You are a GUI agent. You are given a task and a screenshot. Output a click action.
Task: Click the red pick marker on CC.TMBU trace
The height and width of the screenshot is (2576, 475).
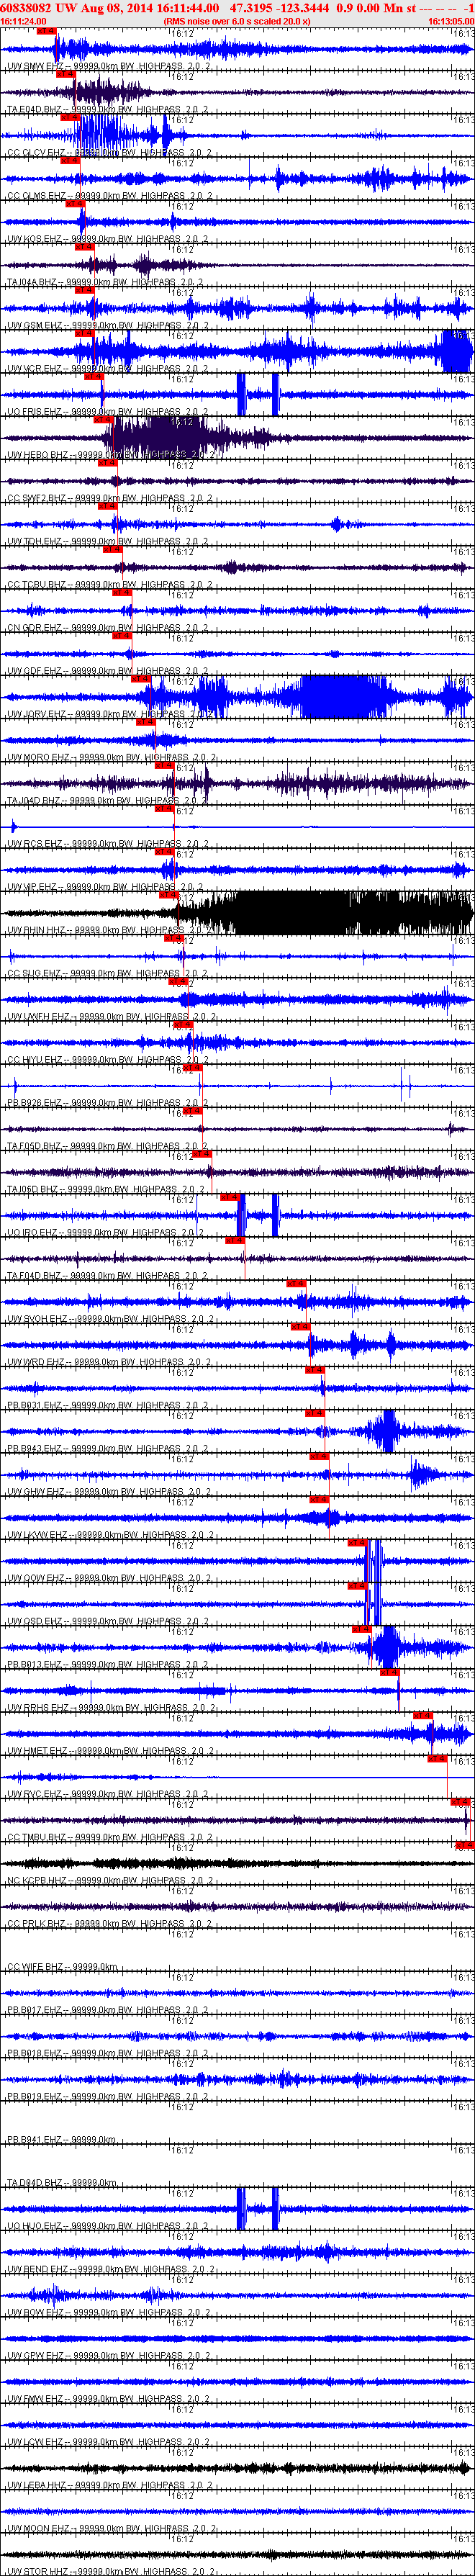point(460,1801)
